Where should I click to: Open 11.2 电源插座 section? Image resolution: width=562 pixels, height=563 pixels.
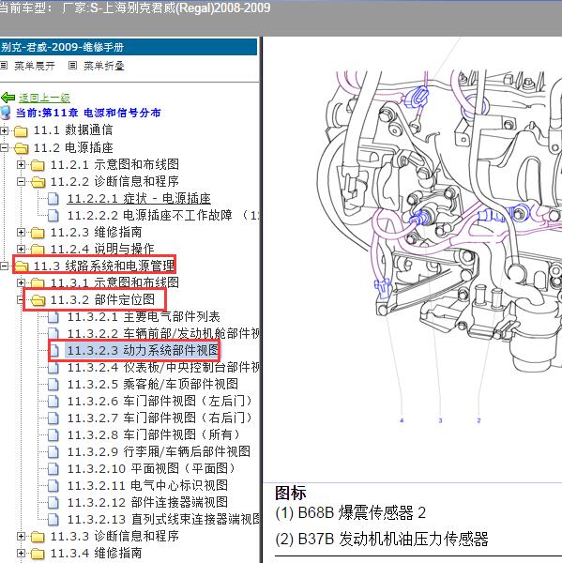tap(73, 147)
